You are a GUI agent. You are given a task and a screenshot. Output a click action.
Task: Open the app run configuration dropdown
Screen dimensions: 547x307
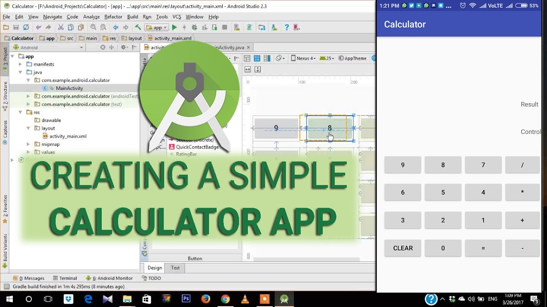click(156, 27)
